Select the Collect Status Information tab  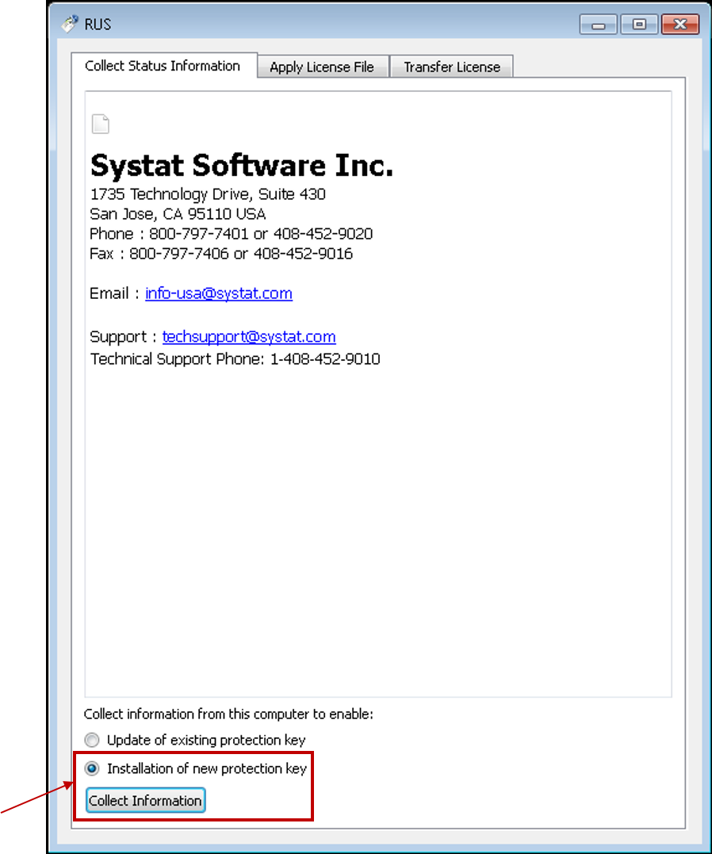[x=163, y=66]
